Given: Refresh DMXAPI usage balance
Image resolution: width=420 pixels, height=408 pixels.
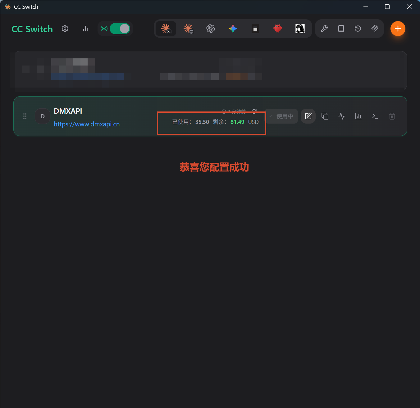Looking at the screenshot, I should point(254,111).
